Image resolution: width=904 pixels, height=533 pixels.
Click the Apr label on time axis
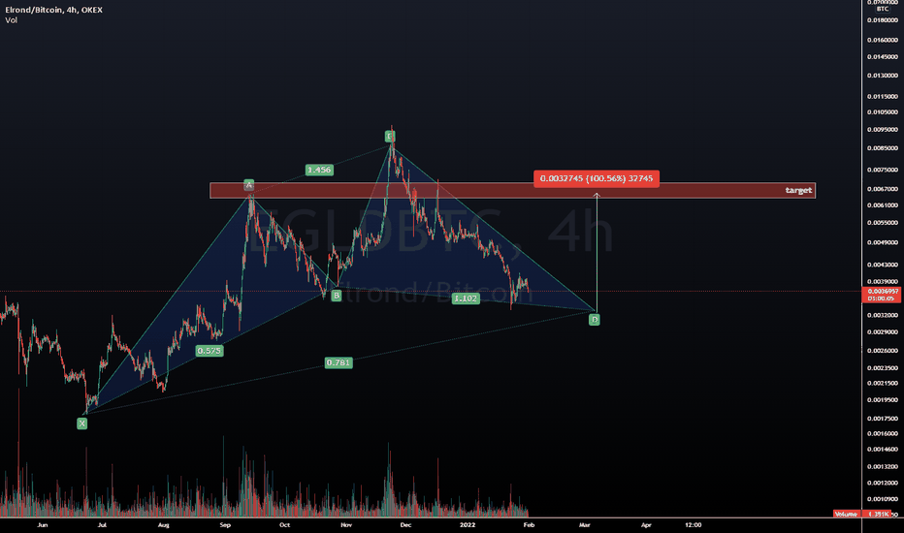tap(646, 525)
